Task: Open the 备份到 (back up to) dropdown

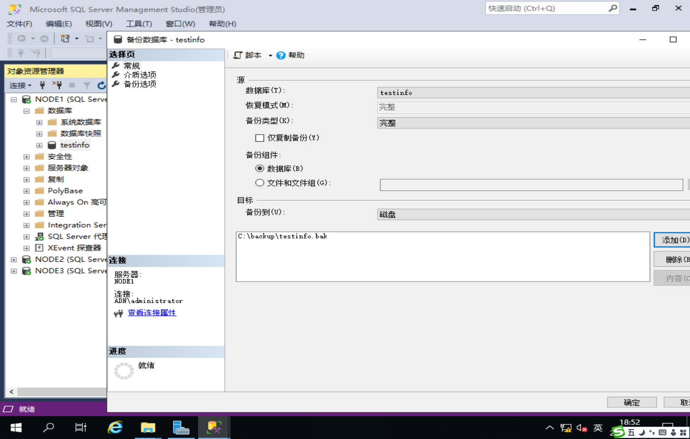Action: click(534, 214)
